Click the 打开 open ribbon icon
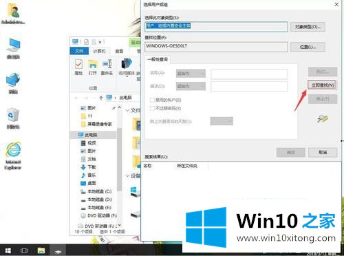 [93, 67]
